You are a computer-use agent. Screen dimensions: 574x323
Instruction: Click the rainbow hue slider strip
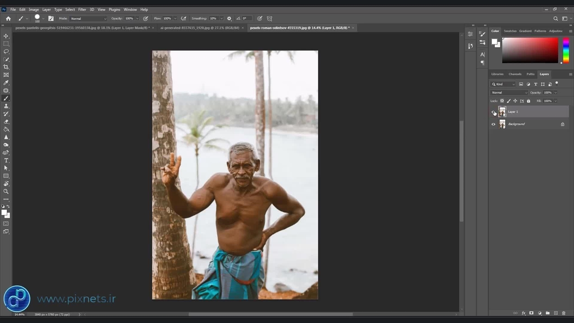pyautogui.click(x=565, y=50)
